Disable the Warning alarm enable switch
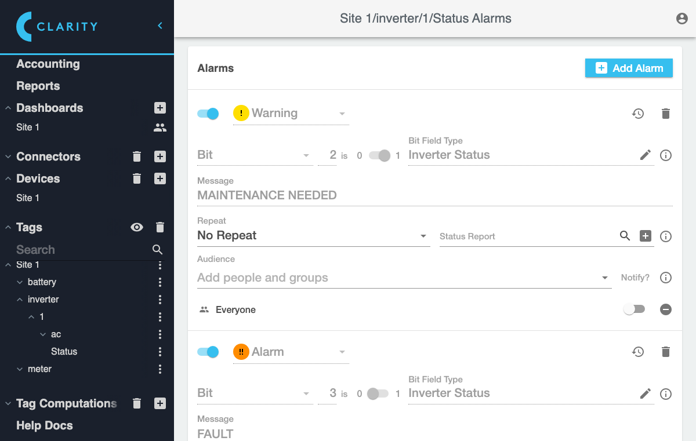Viewport: 696px width, 441px height. (x=208, y=114)
